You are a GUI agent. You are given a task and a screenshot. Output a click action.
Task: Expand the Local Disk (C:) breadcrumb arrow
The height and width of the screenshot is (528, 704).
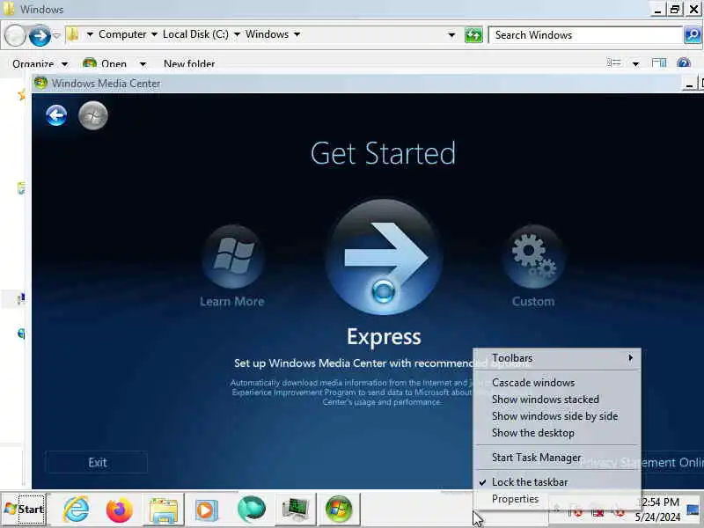coord(237,34)
